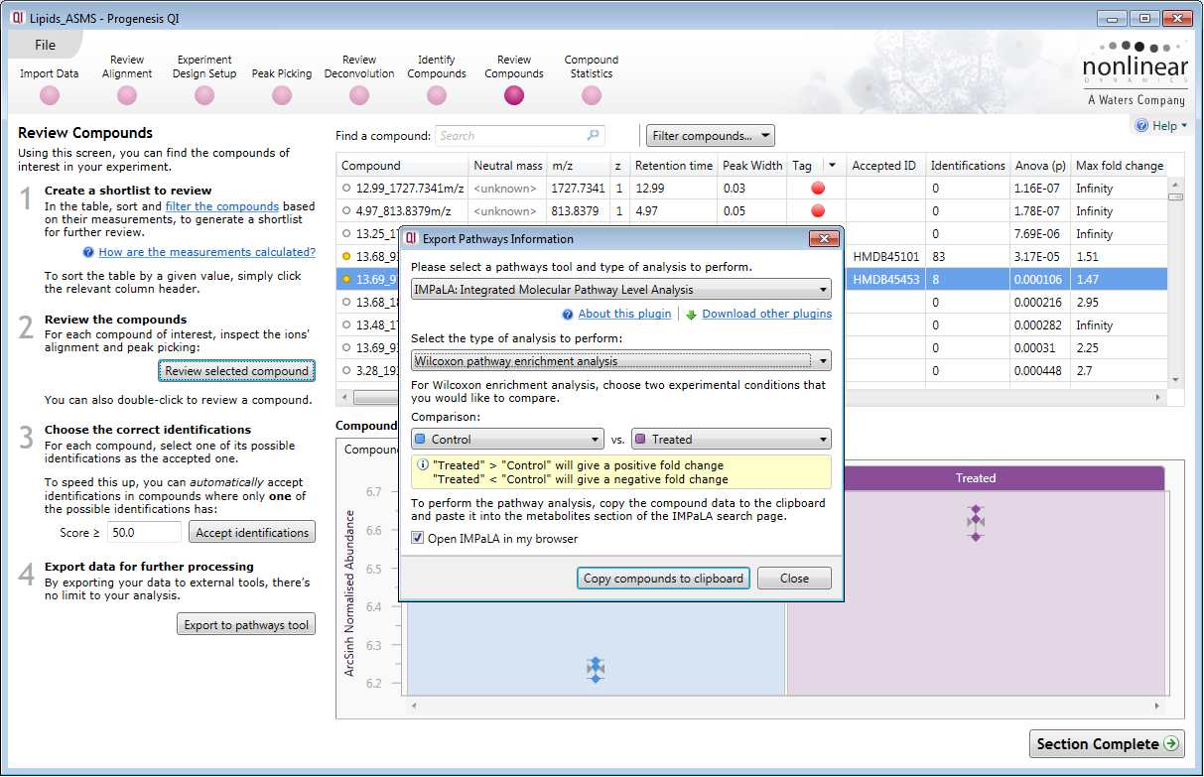Sort by Retention time column header

673,166
